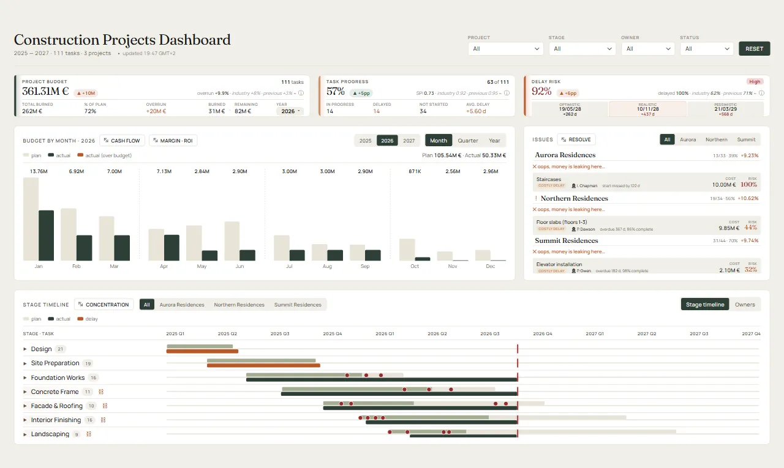Open the Margin · ROI view

tap(173, 141)
